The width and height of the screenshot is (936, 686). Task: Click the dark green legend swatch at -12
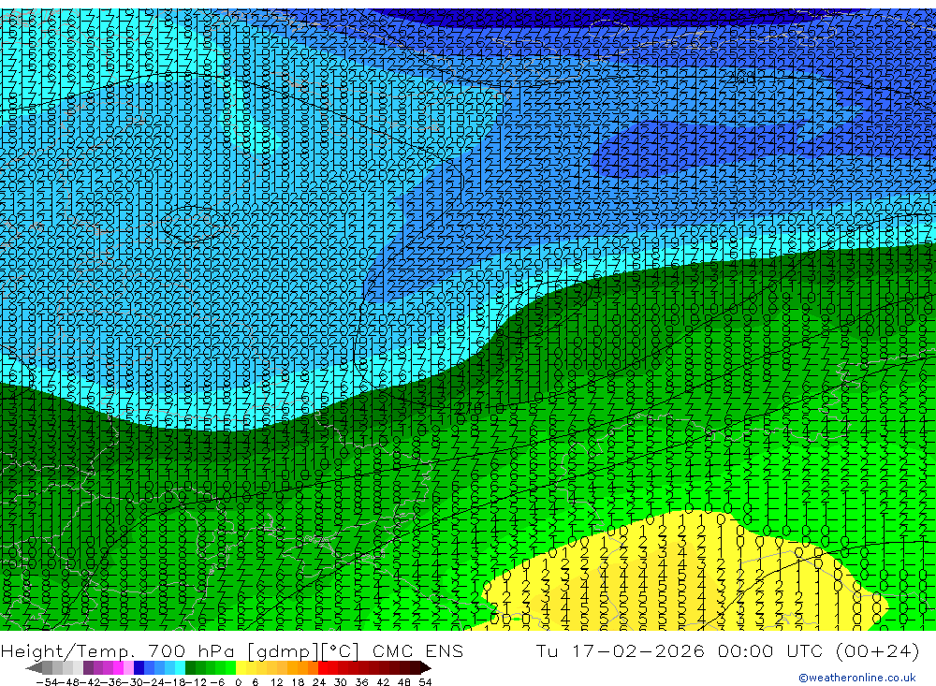(x=190, y=667)
